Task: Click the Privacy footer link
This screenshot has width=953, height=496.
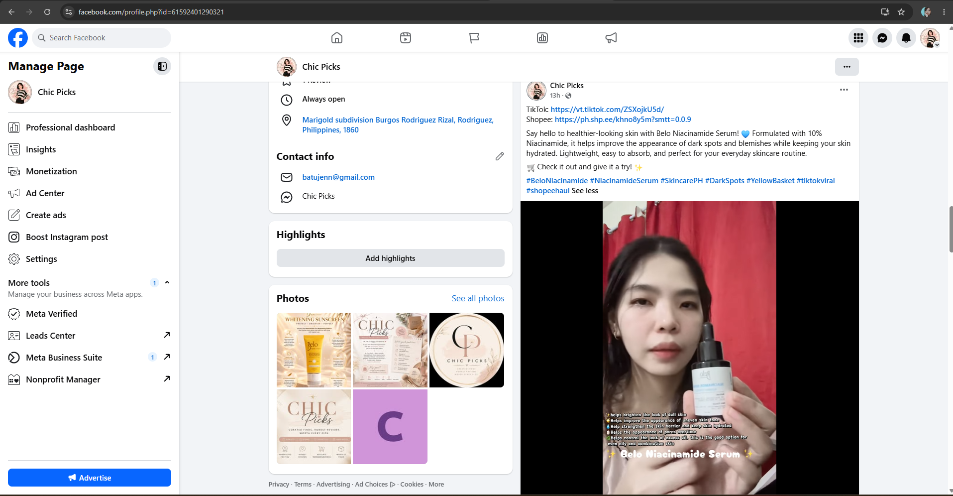Action: point(279,485)
